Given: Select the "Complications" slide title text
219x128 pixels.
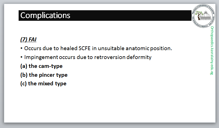Looking at the screenshot, I should [x=45, y=15].
